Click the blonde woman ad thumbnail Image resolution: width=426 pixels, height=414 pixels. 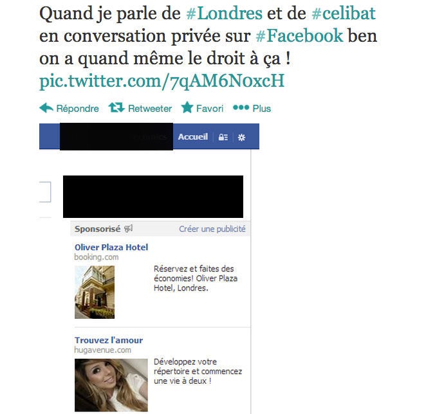(111, 384)
